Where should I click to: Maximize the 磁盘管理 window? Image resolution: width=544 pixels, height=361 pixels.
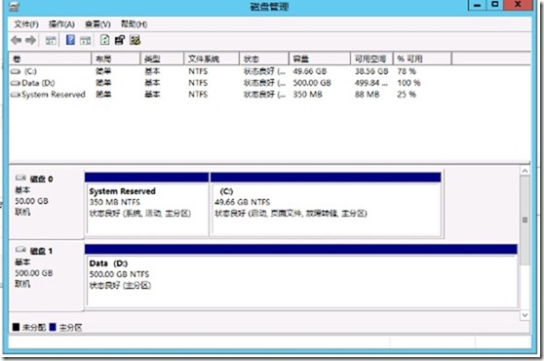point(494,5)
